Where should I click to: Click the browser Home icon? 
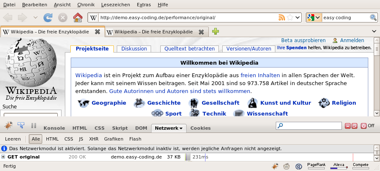point(77,18)
